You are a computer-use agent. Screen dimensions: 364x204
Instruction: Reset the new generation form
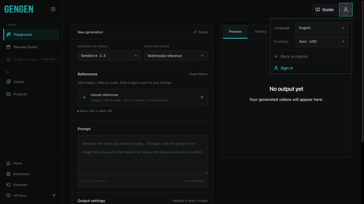coord(201,32)
